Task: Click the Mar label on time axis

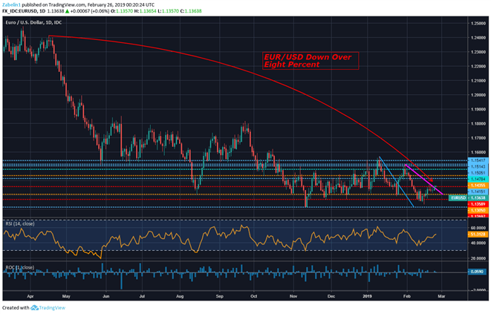Action: click(441, 296)
